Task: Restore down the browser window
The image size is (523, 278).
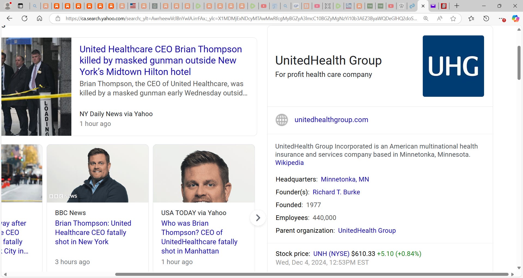Action: tap(499, 6)
